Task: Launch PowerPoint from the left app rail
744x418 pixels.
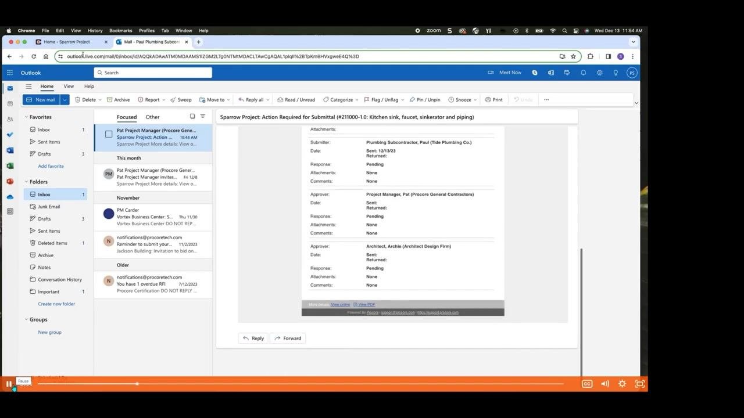Action: [10, 181]
